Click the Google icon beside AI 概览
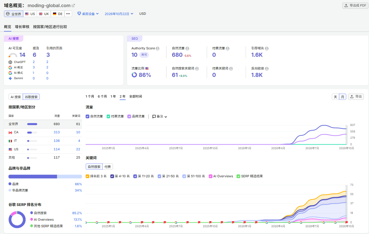Screen dimensions: 369x234 pos(10,68)
